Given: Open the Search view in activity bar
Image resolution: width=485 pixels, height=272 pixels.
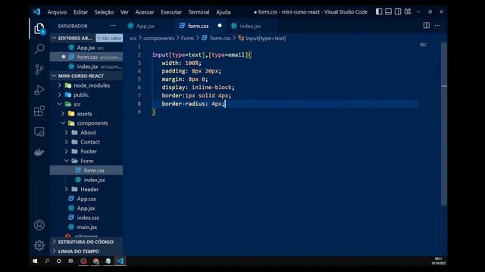Looking at the screenshot, I should (x=39, y=48).
